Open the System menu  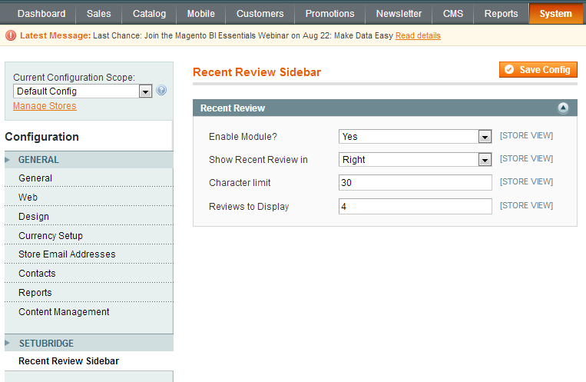[555, 14]
